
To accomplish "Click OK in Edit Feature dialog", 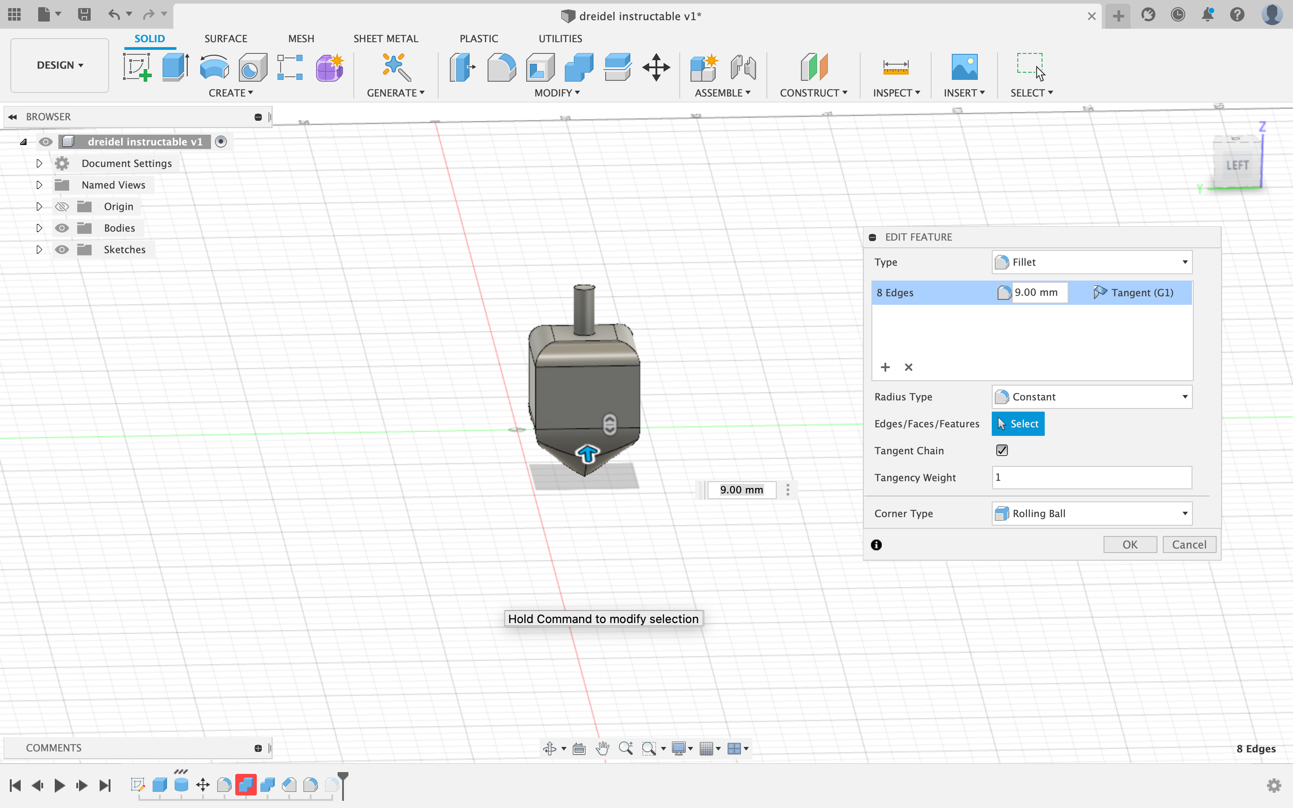I will [1130, 545].
